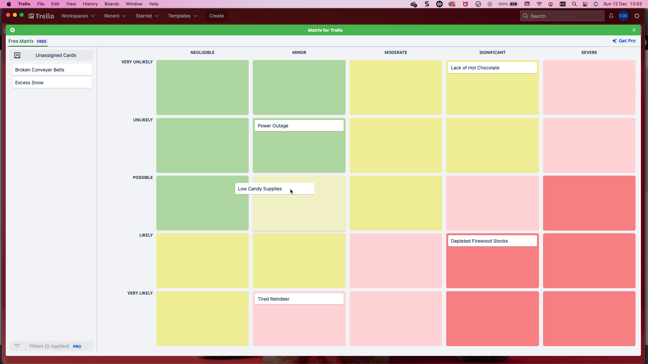648x364 pixels.
Task: Open the Siri icon in menu bar
Action: click(596, 4)
